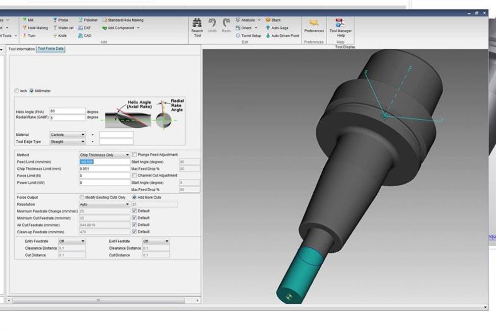The height and width of the screenshot is (331, 496).
Task: Add a Water Jet tool
Action: click(63, 28)
